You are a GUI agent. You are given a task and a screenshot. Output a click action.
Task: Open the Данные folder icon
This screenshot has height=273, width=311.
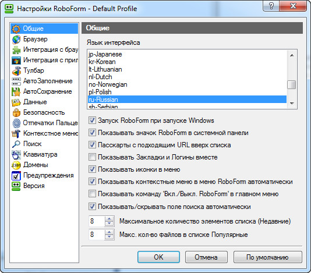pos(16,102)
